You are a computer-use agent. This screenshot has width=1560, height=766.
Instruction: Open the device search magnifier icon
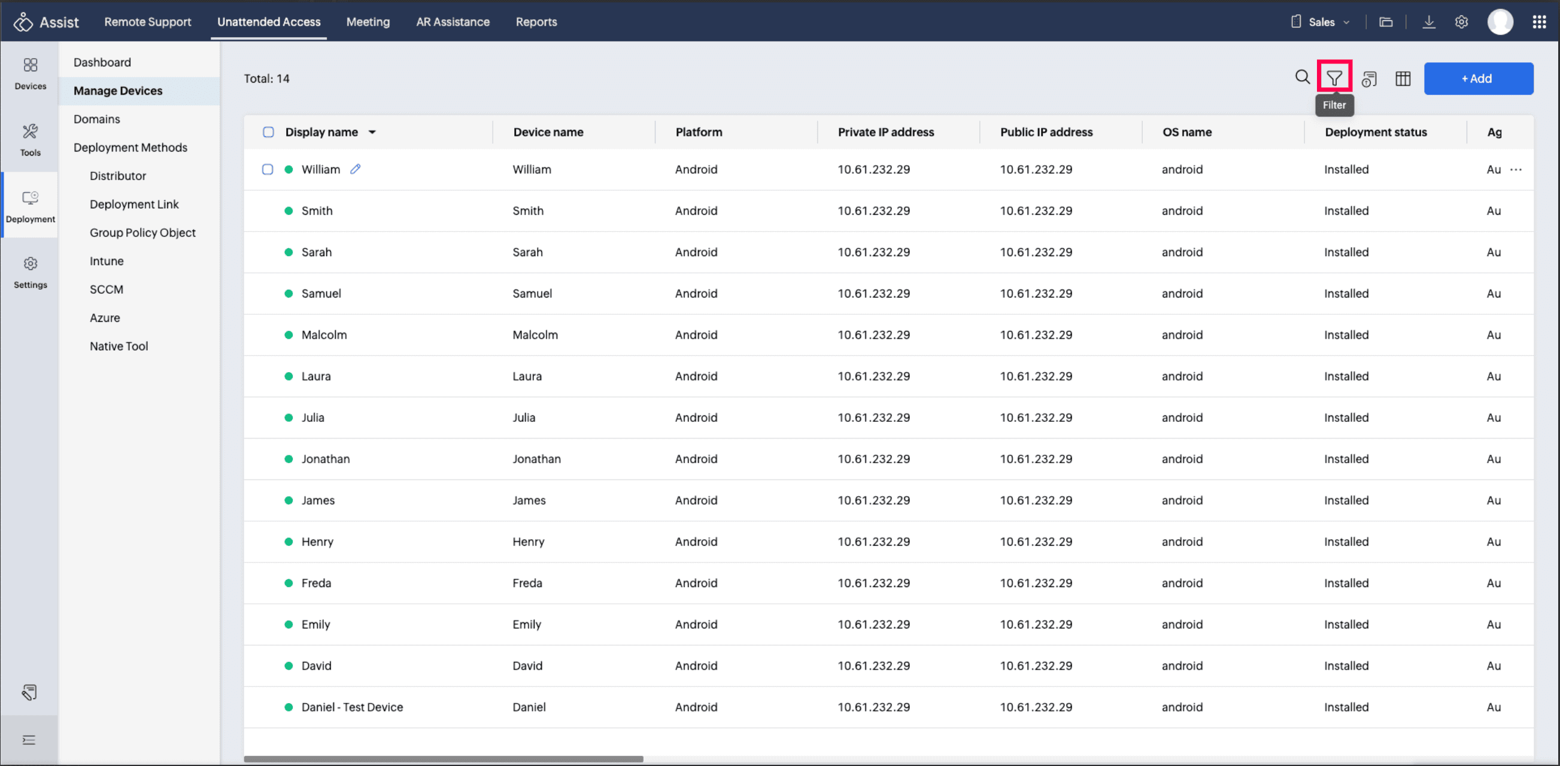click(x=1302, y=77)
